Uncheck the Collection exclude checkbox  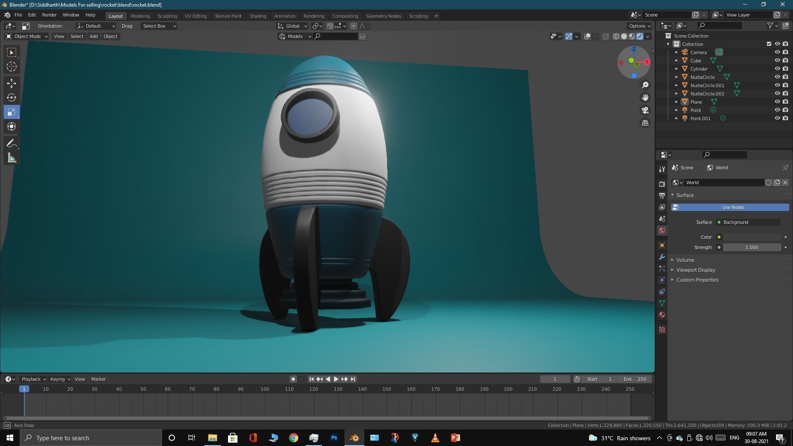[x=769, y=44]
